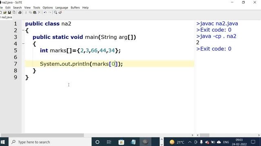Delete selection with the X toolbar icon

(x=39, y=13)
